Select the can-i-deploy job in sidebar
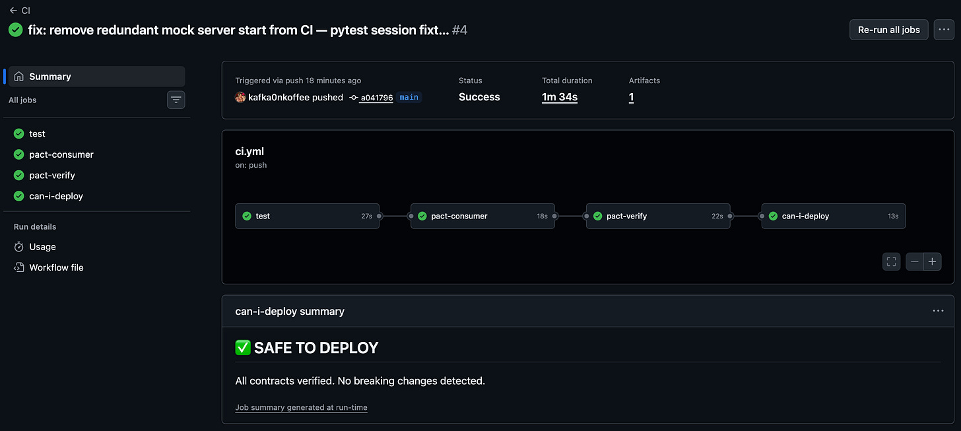 point(97,196)
